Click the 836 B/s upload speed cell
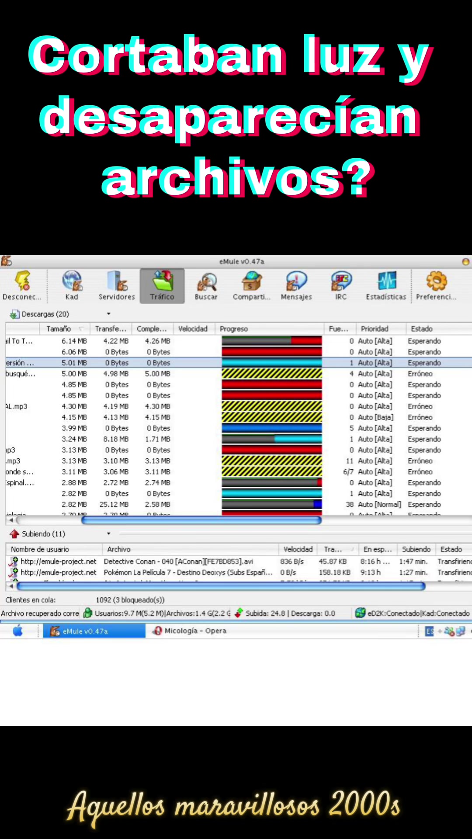Viewport: 472px width, 839px height. tap(292, 561)
